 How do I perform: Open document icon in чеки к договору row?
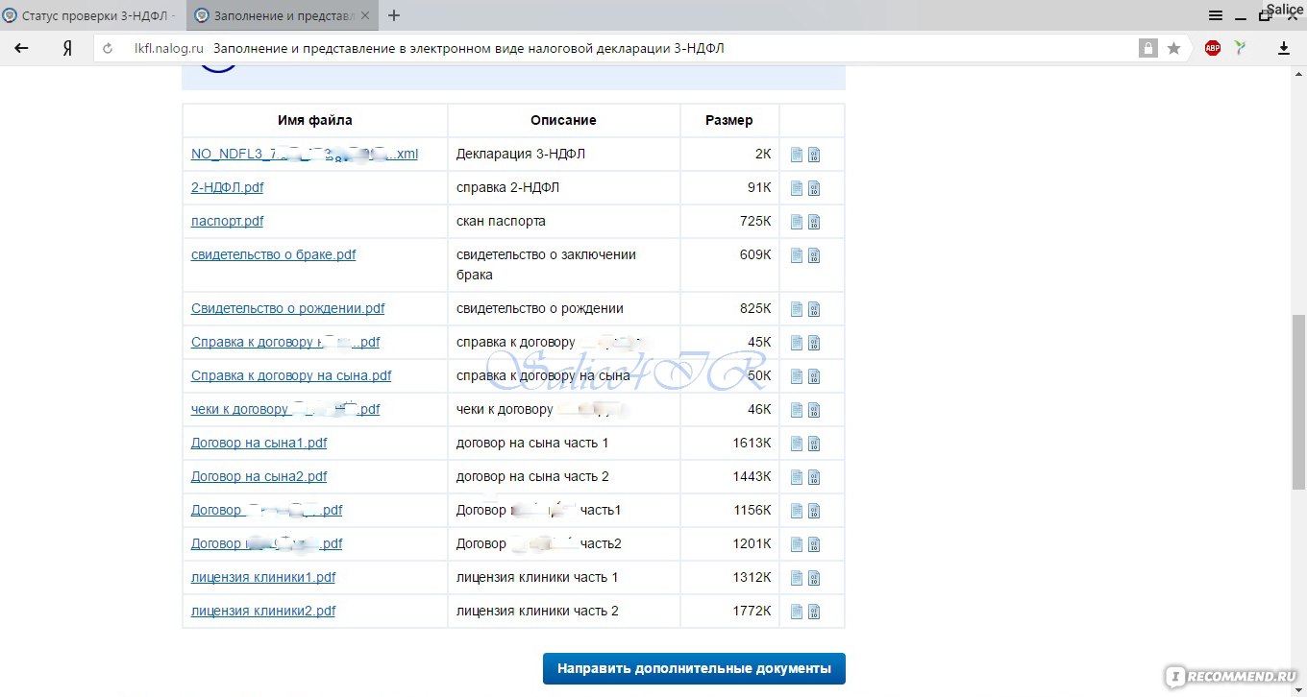click(x=797, y=410)
